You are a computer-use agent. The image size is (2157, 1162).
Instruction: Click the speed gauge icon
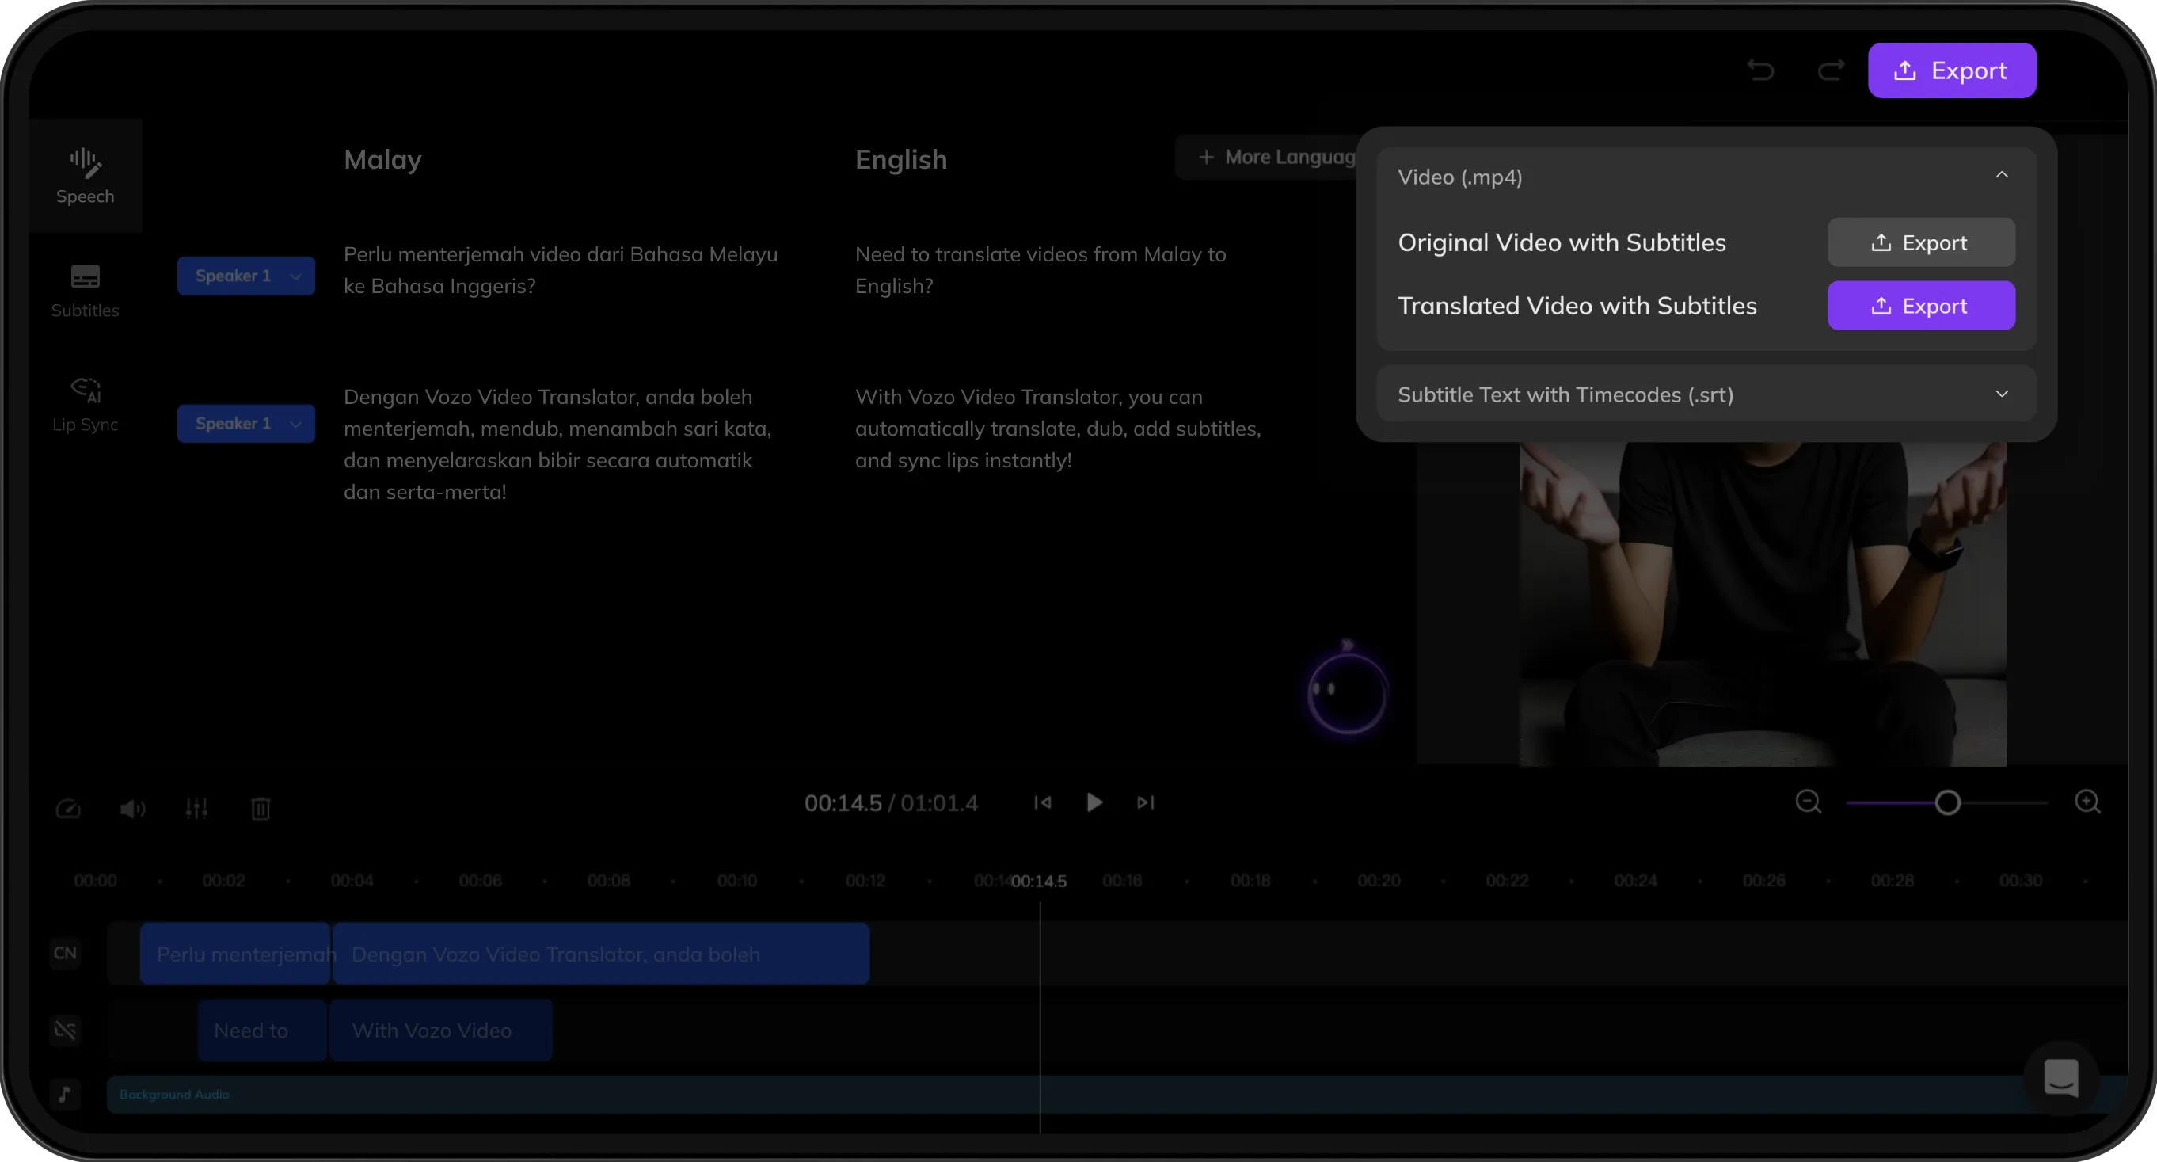pos(69,809)
